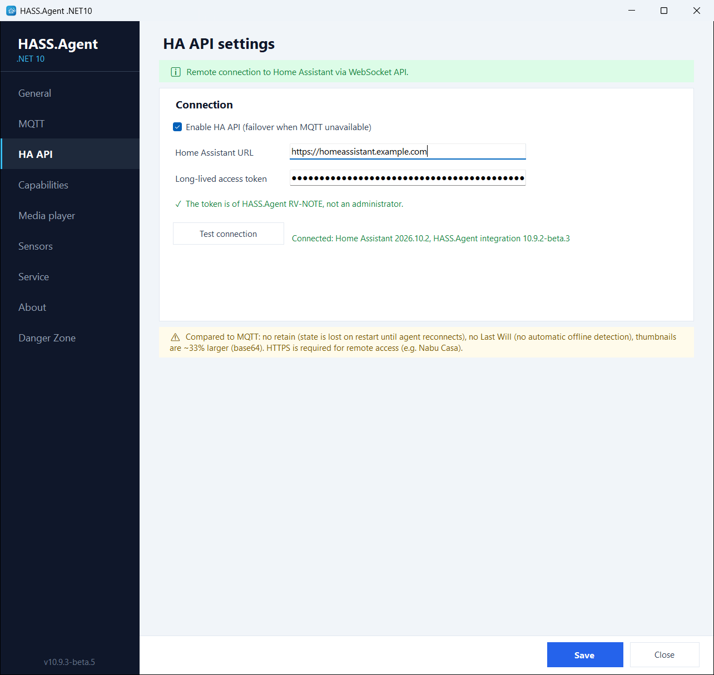The width and height of the screenshot is (714, 675).
Task: Save the HA API settings
Action: pyautogui.click(x=585, y=655)
